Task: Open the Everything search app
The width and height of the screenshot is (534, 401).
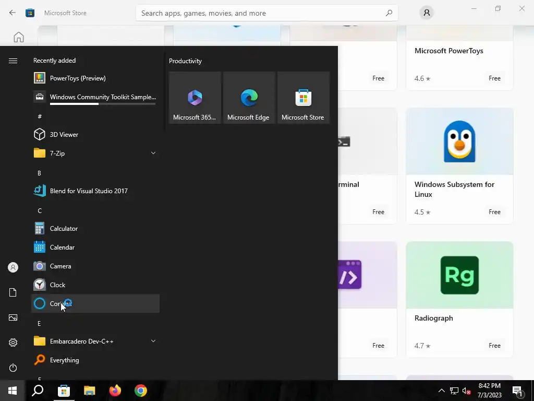Action: pos(95,360)
